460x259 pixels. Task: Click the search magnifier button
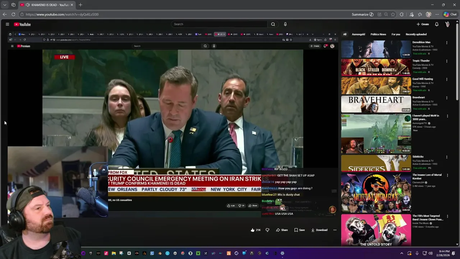pos(273,24)
